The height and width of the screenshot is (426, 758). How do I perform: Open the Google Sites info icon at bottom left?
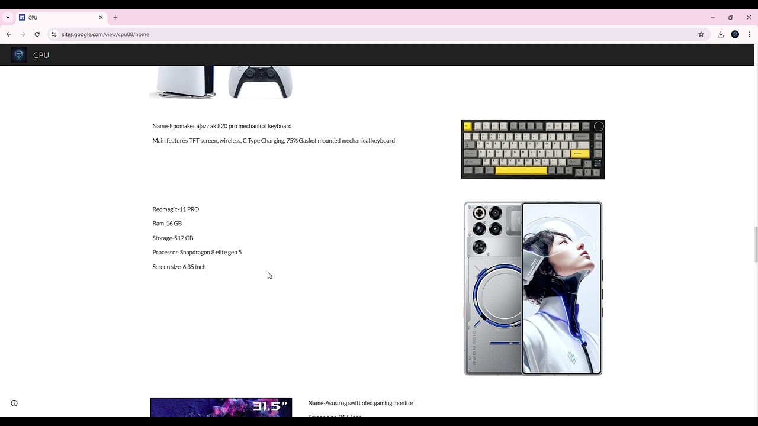(x=14, y=404)
